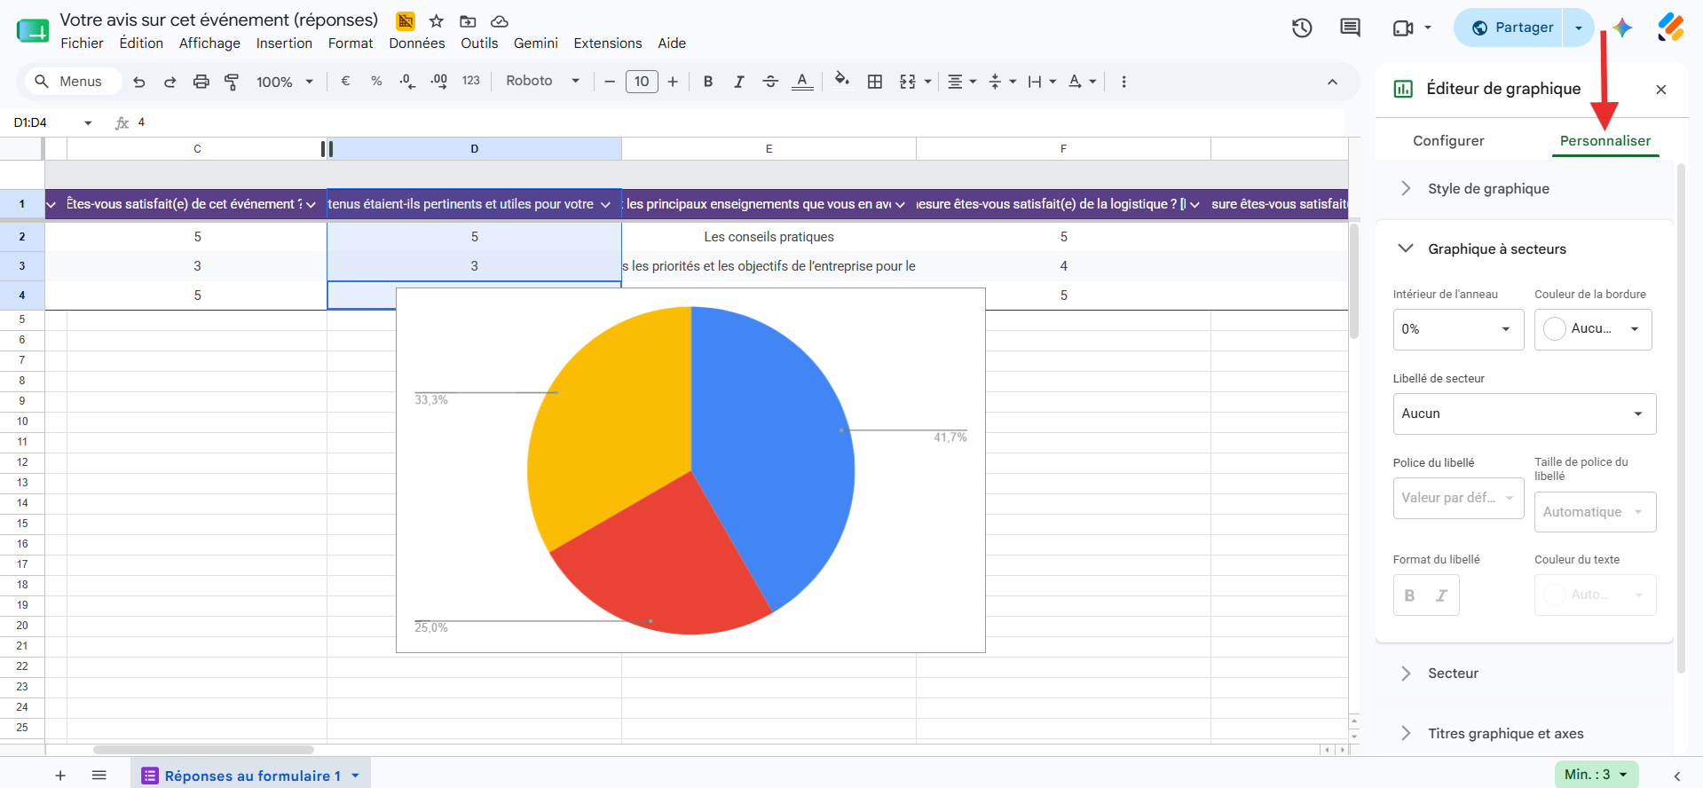
Task: Toggle strikethrough formatting
Action: click(770, 82)
